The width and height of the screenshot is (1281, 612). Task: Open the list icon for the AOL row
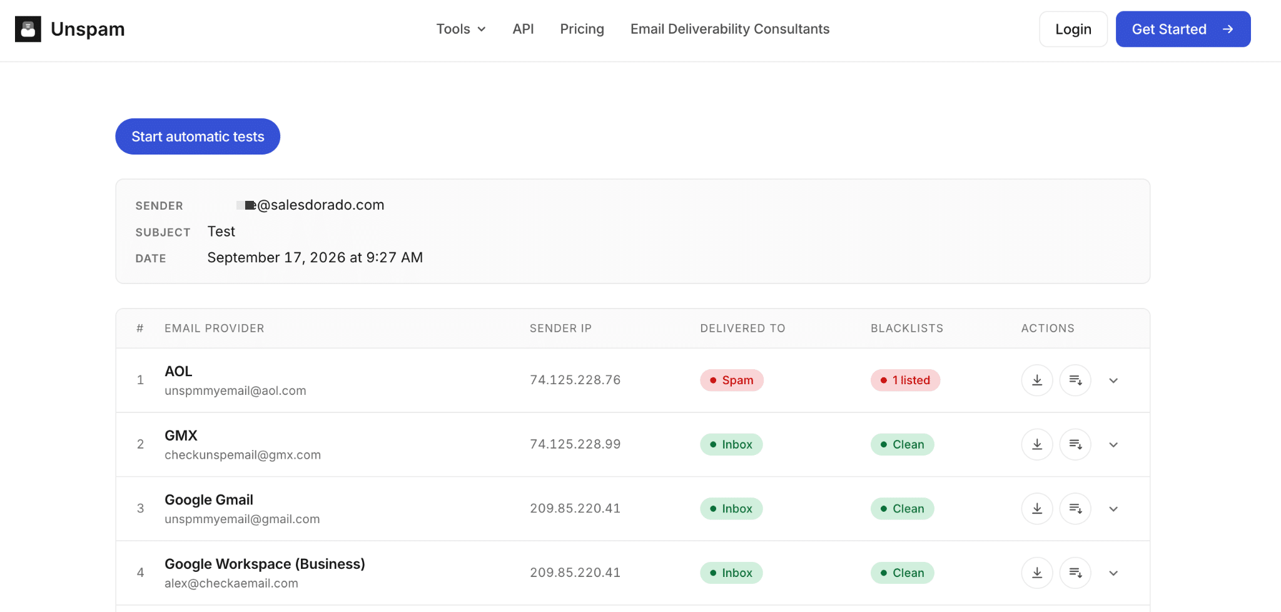click(x=1075, y=380)
